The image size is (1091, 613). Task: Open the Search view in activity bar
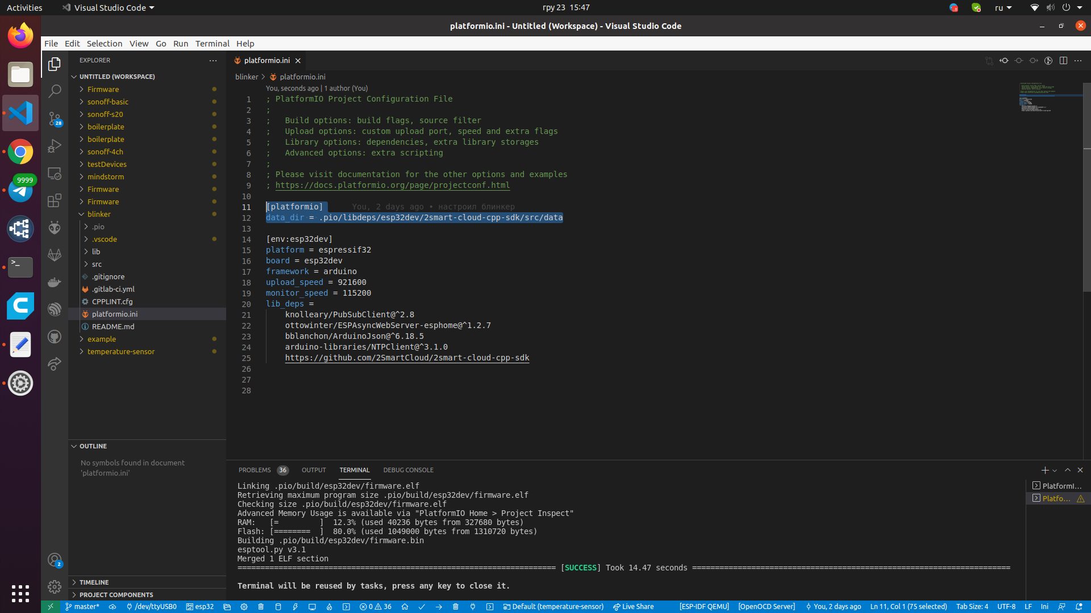point(55,91)
